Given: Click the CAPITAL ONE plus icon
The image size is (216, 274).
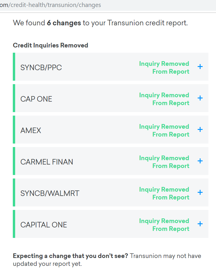Looking at the screenshot, I should pos(200,224).
